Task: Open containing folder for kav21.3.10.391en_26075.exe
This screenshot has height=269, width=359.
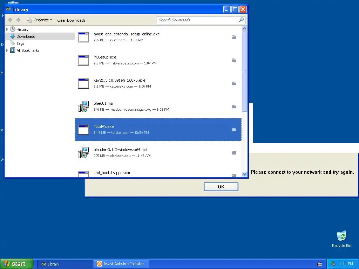Action: [234, 83]
